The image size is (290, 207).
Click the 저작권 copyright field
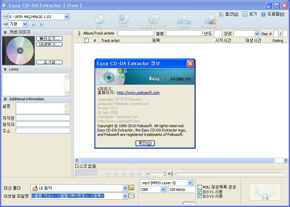(x=43, y=118)
